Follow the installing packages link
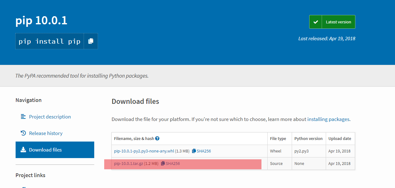This screenshot has height=188, width=395. coord(329,119)
